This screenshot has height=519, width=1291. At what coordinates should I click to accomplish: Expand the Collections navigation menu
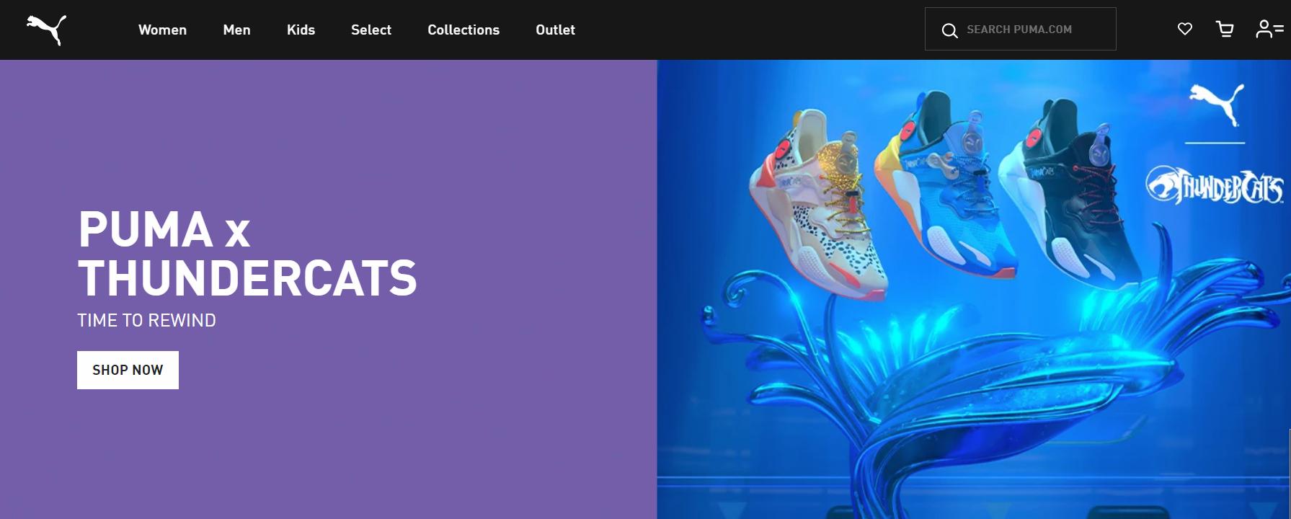pyautogui.click(x=463, y=30)
